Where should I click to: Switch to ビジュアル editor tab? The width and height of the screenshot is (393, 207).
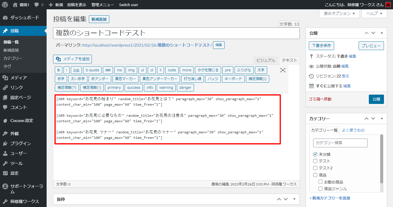pyautogui.click(x=266, y=60)
